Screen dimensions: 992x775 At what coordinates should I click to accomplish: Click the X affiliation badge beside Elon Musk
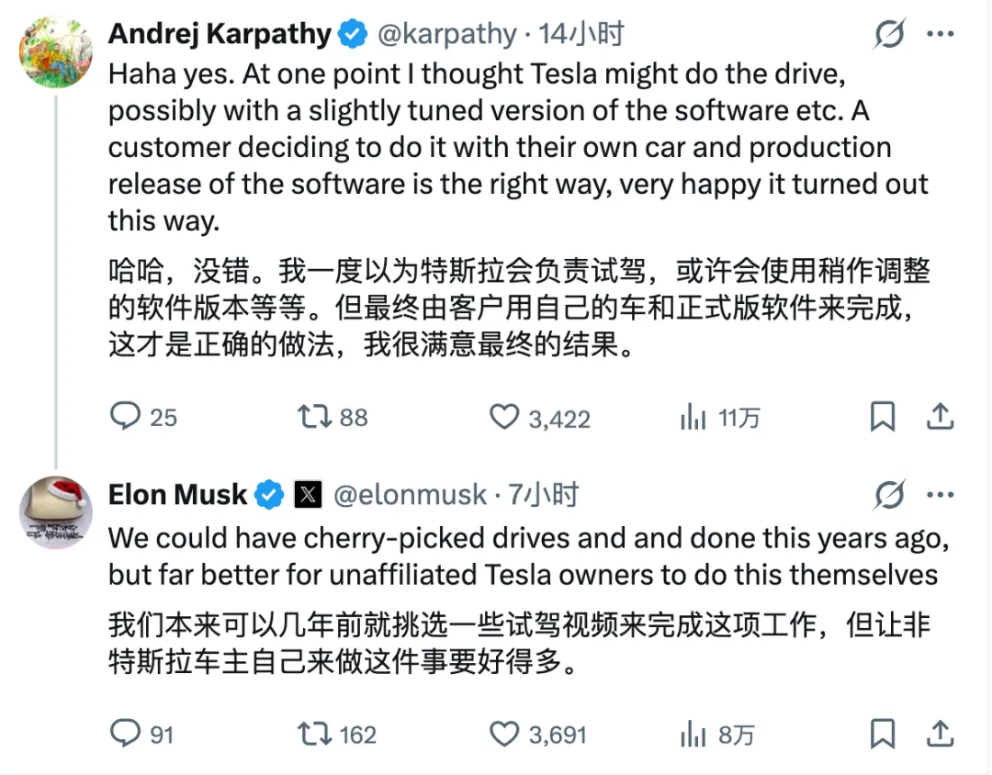(309, 496)
